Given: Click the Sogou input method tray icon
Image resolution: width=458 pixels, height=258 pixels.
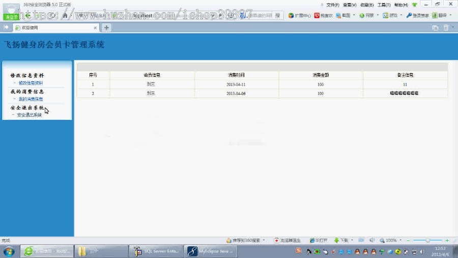Looking at the screenshot, I should tap(298, 251).
